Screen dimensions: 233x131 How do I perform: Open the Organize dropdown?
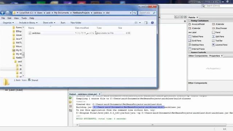8,23
